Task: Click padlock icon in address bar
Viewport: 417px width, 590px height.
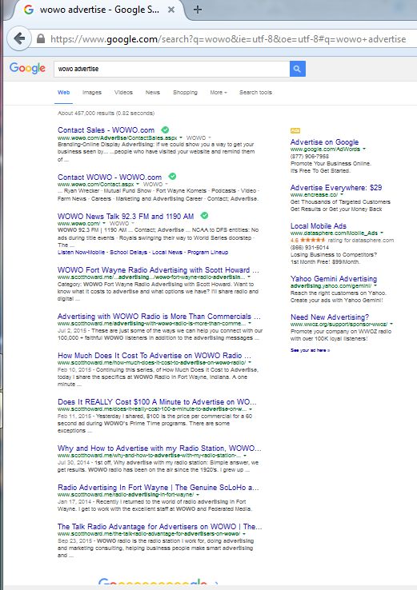Action: click(x=41, y=38)
